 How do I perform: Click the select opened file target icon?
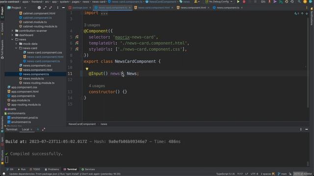click(39, 8)
